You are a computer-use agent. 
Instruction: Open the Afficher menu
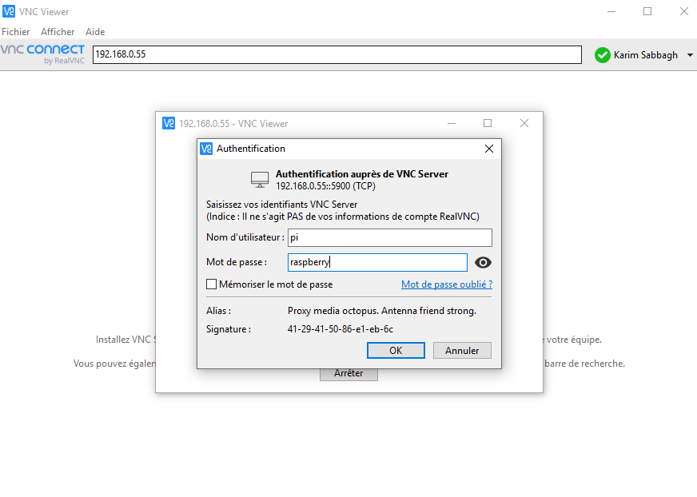pyautogui.click(x=57, y=31)
